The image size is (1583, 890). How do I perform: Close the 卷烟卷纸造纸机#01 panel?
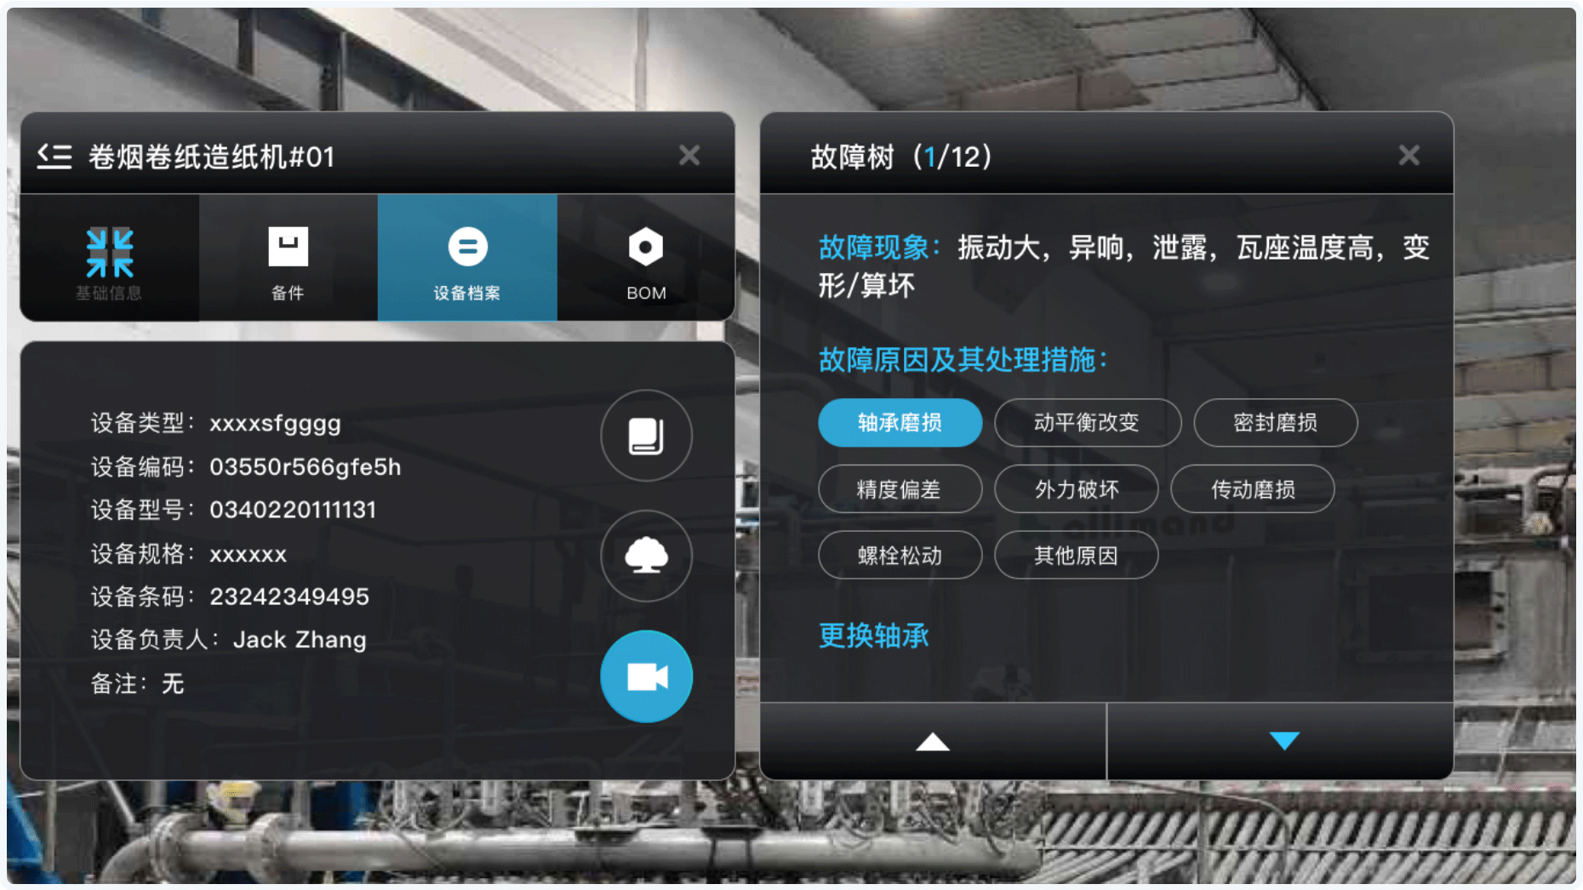pos(689,155)
